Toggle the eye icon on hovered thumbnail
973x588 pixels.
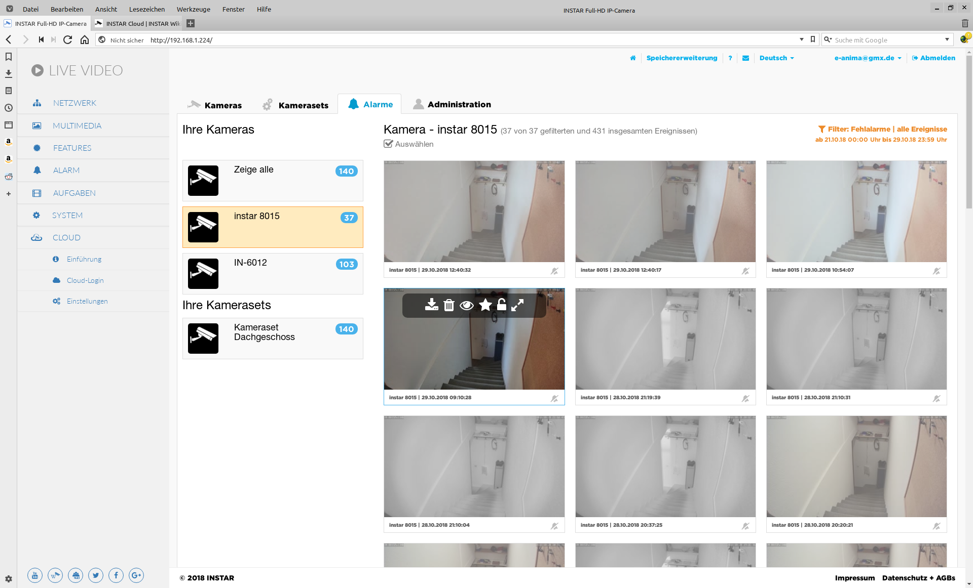(467, 305)
